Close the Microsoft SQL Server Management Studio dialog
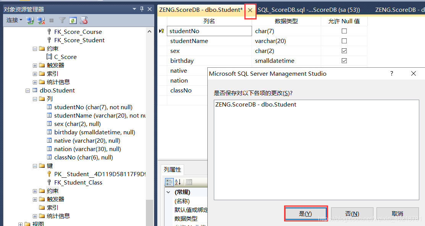Screen dimensions: 425x226 pos(413,73)
